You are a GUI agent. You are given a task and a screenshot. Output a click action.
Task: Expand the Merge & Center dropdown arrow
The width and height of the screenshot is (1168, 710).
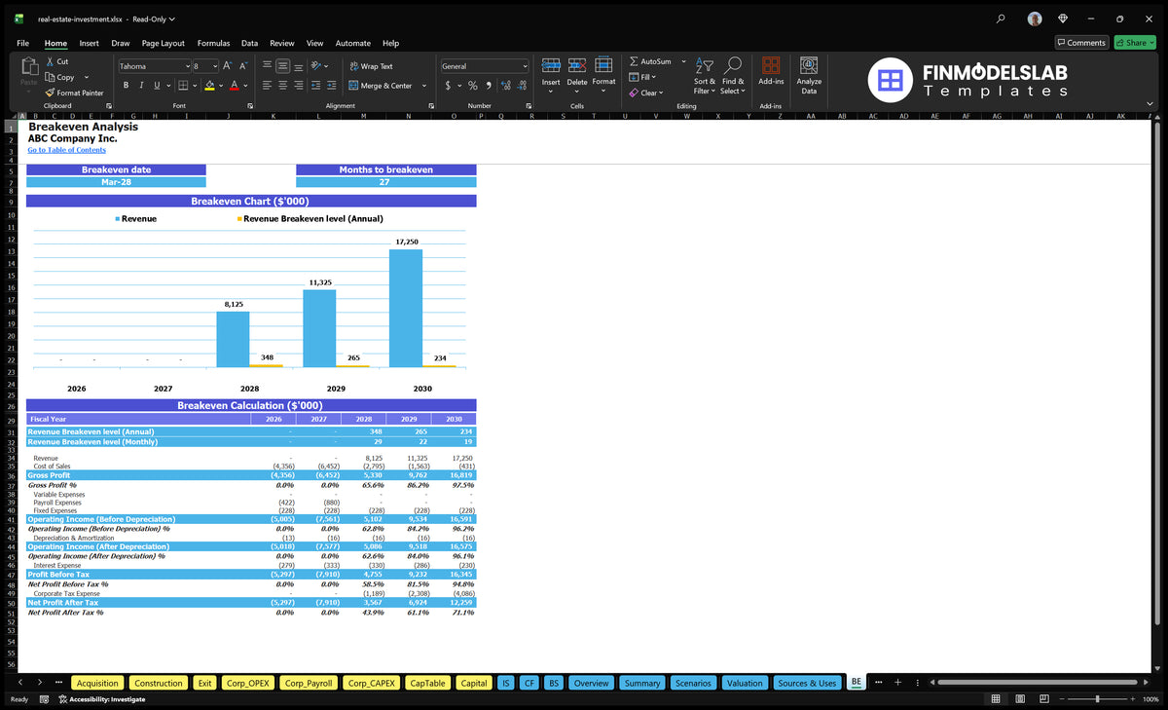[424, 86]
